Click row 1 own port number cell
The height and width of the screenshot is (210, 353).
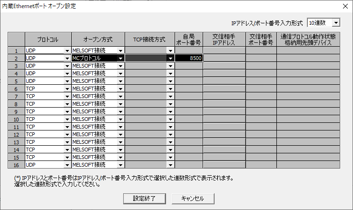[189, 50]
